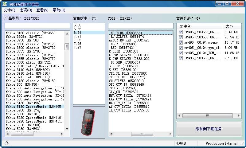Click product list vertical scrollbar thumb
This screenshot has width=246, height=148.
(x=67, y=46)
